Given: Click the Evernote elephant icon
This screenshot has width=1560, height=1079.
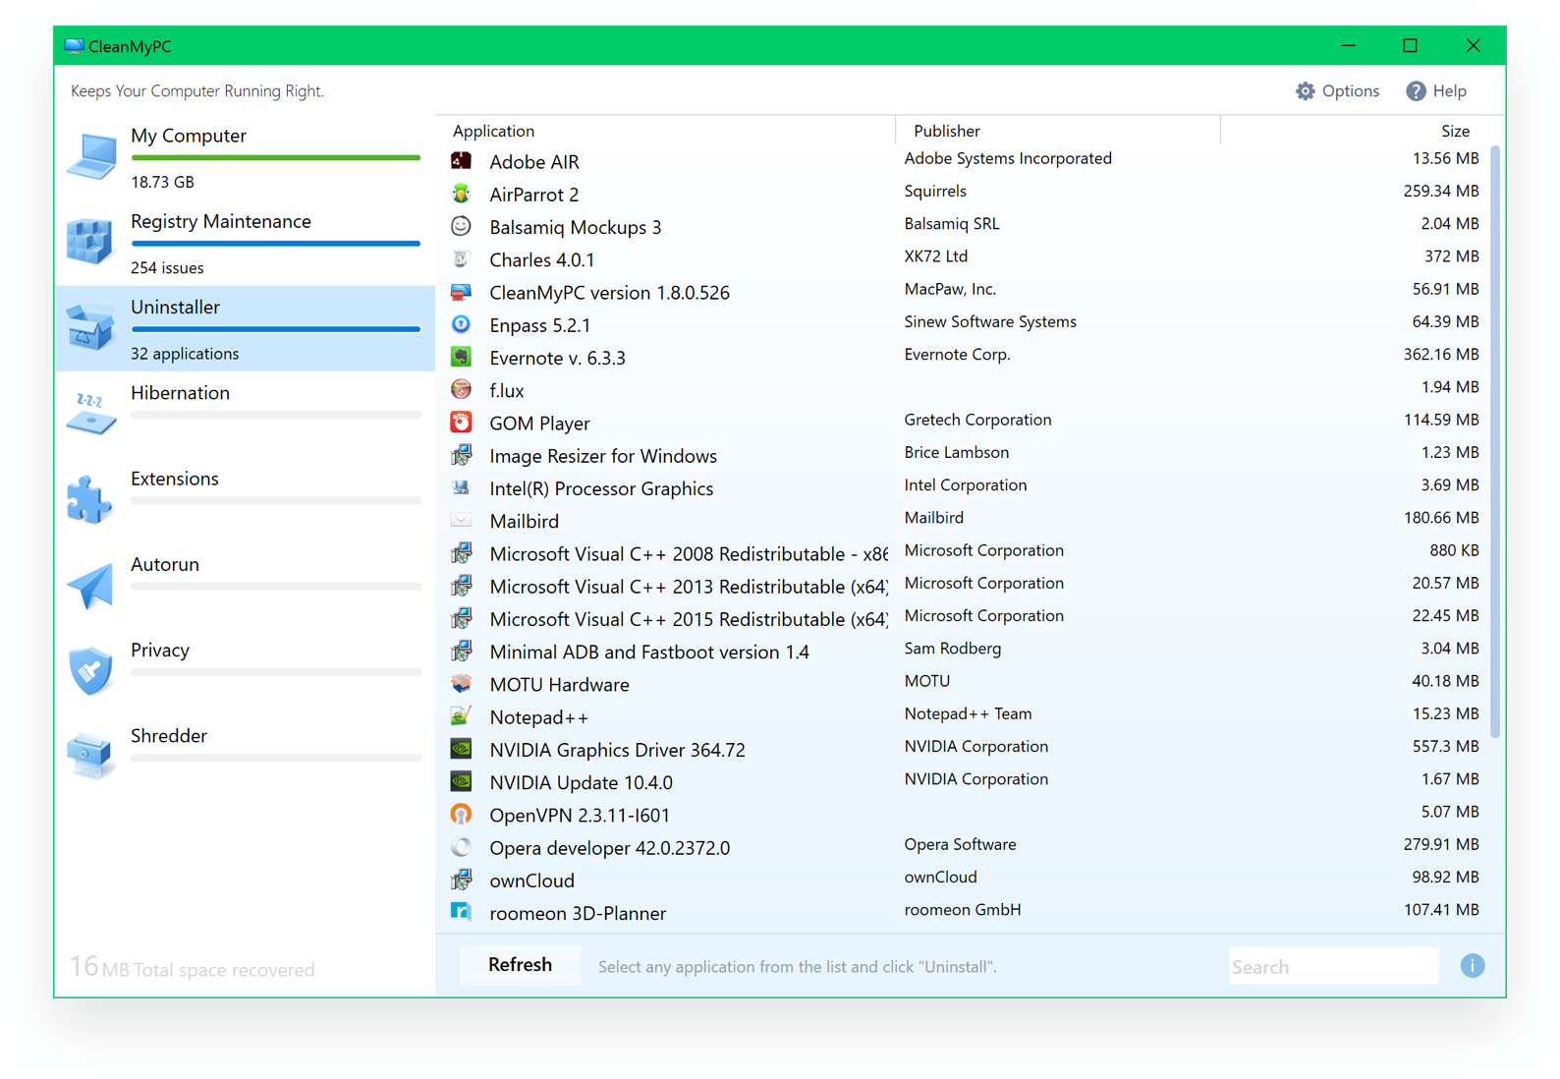Looking at the screenshot, I should point(461,357).
